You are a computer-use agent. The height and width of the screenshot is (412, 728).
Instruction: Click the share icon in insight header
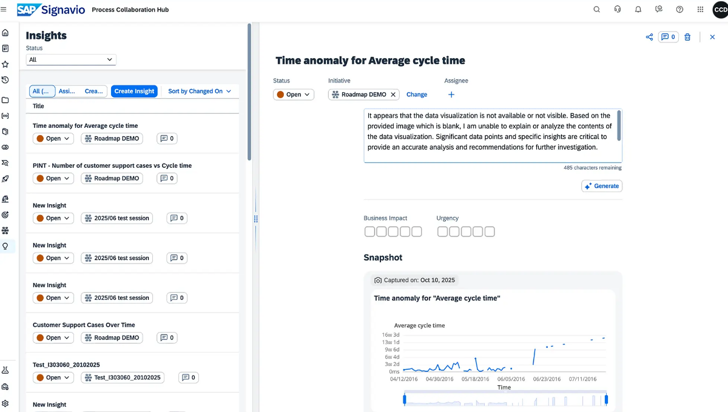[649, 37]
